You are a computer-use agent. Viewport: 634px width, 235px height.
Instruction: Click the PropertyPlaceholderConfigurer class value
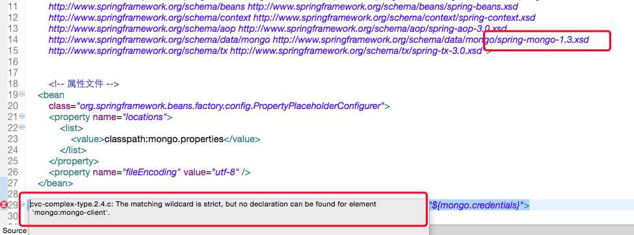point(230,106)
